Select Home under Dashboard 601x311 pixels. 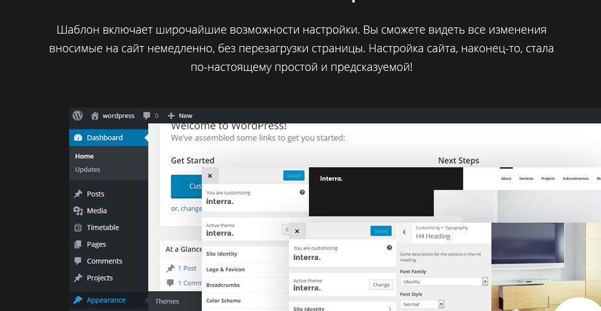tap(84, 156)
